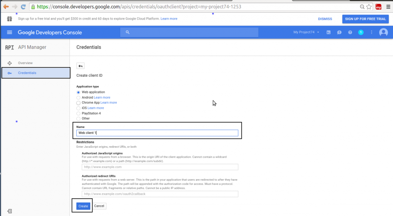Viewport: 393px width, 216px height.
Task: Open the three-dot utilities menu
Action: pos(372,32)
